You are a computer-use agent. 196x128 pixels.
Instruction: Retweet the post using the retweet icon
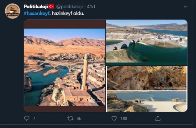70,118
